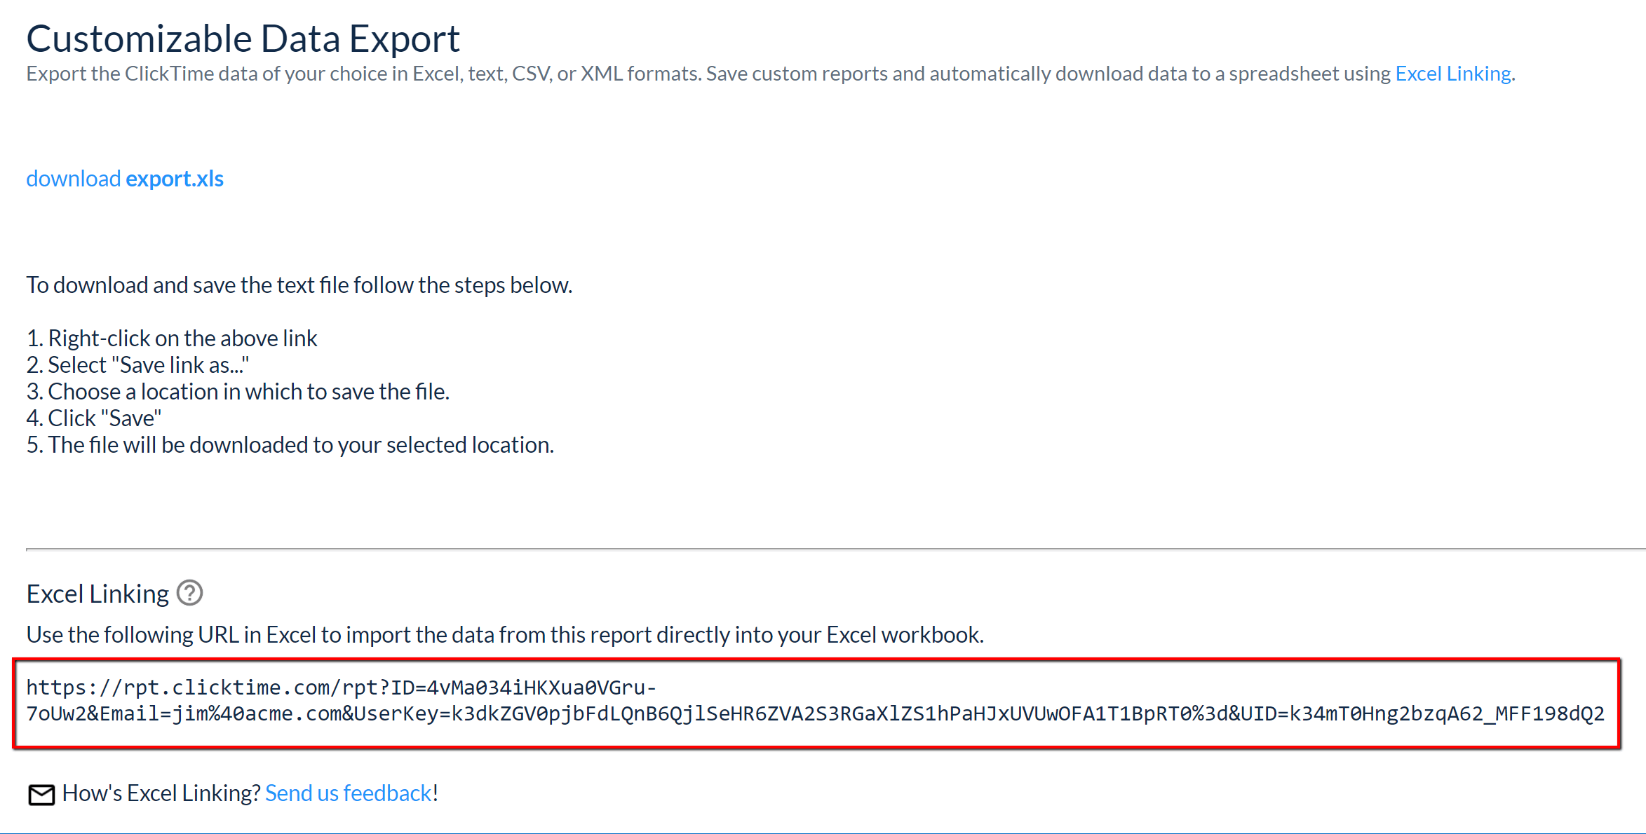Click the horizontal divider above Excel Linking
Viewport: 1646px width, 834px height.
coord(836,549)
